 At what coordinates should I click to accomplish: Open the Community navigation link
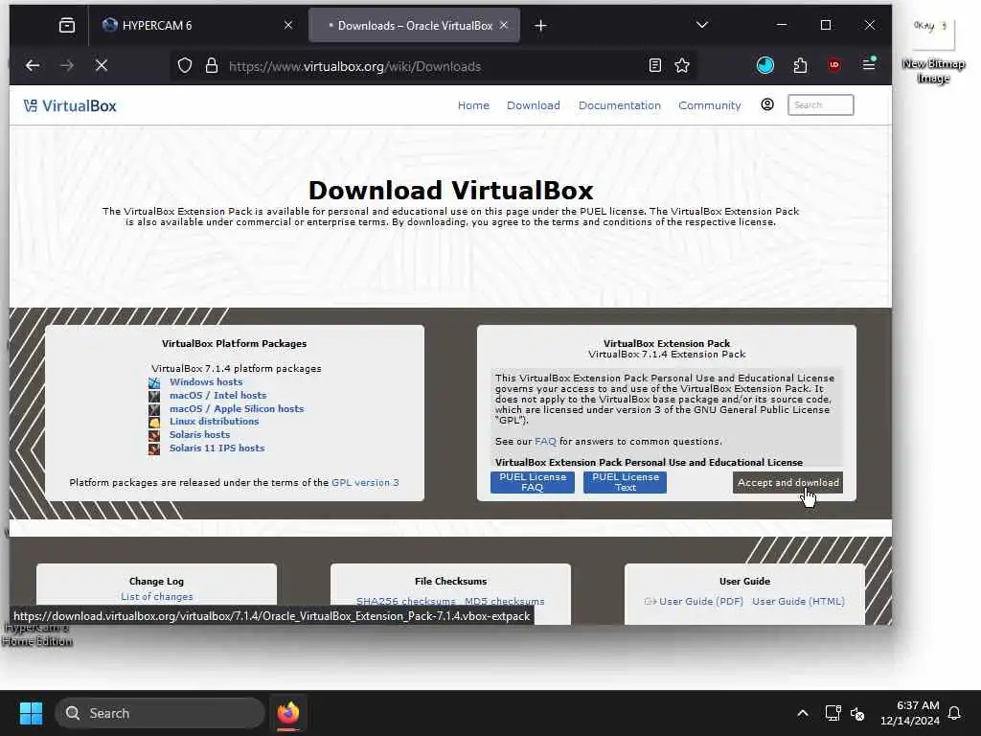710,105
